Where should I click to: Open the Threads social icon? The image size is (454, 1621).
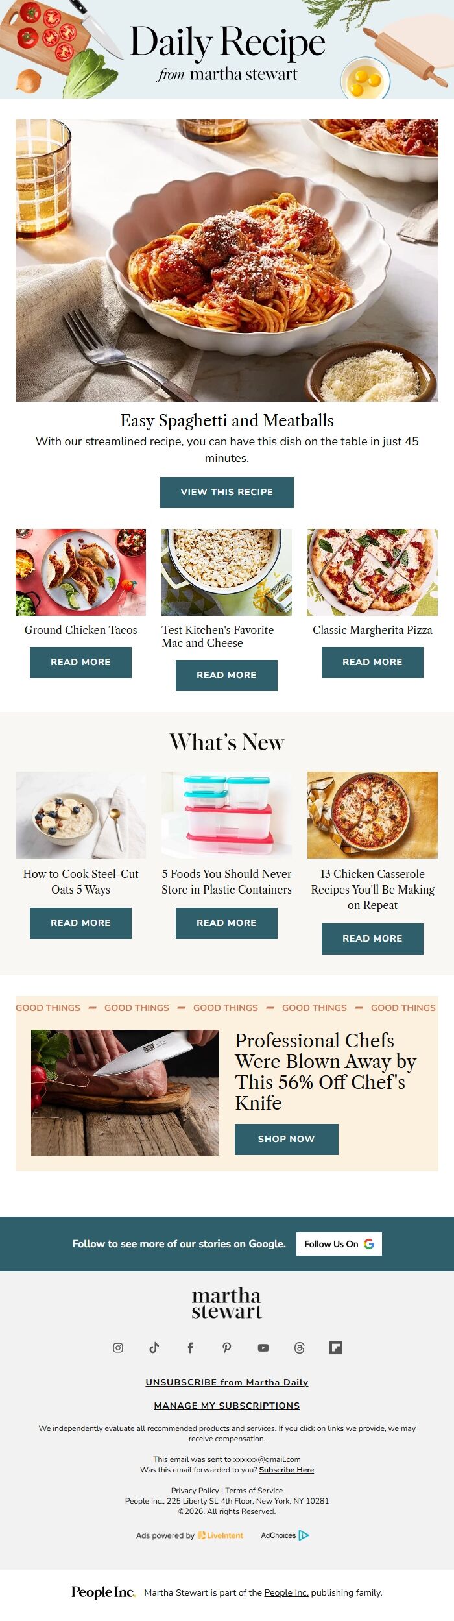tap(300, 1348)
